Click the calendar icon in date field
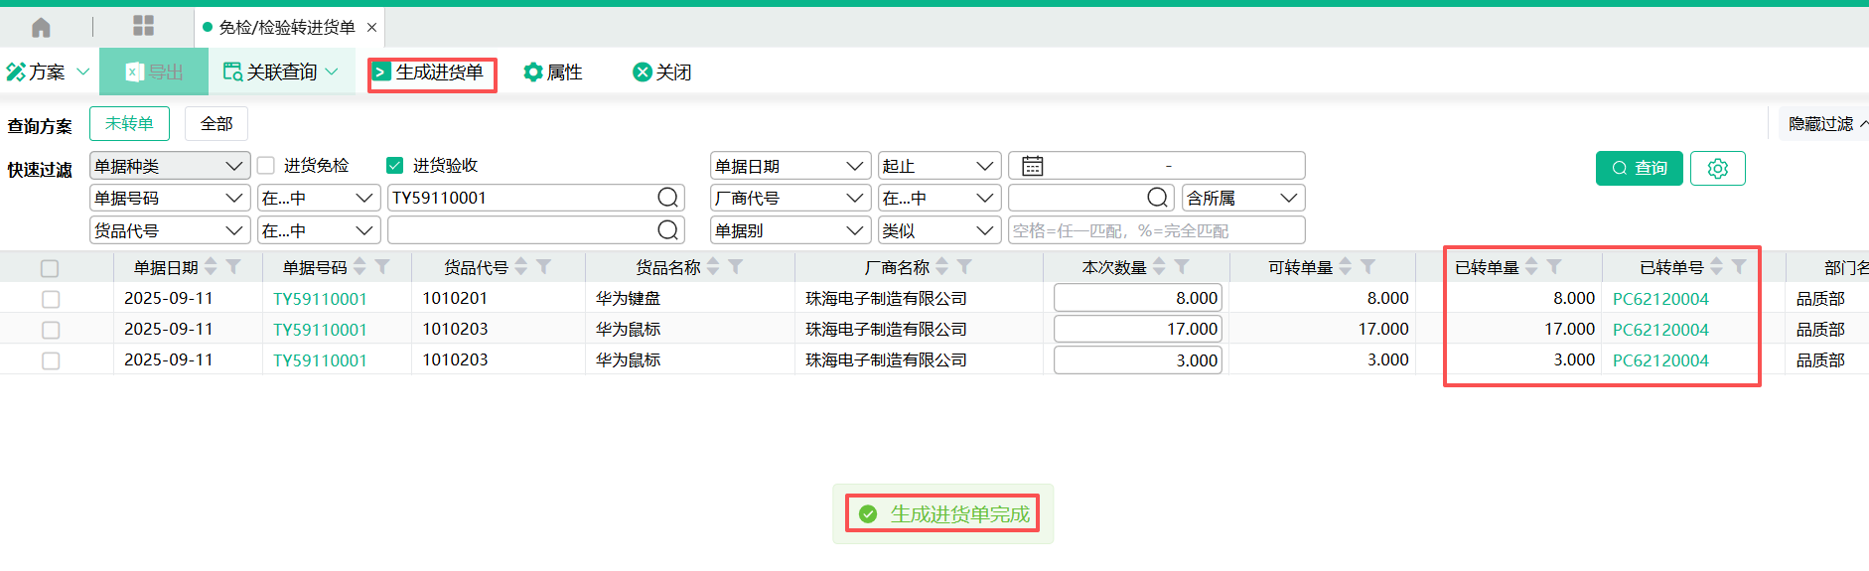Screen dimensions: 1869x571 (1033, 166)
